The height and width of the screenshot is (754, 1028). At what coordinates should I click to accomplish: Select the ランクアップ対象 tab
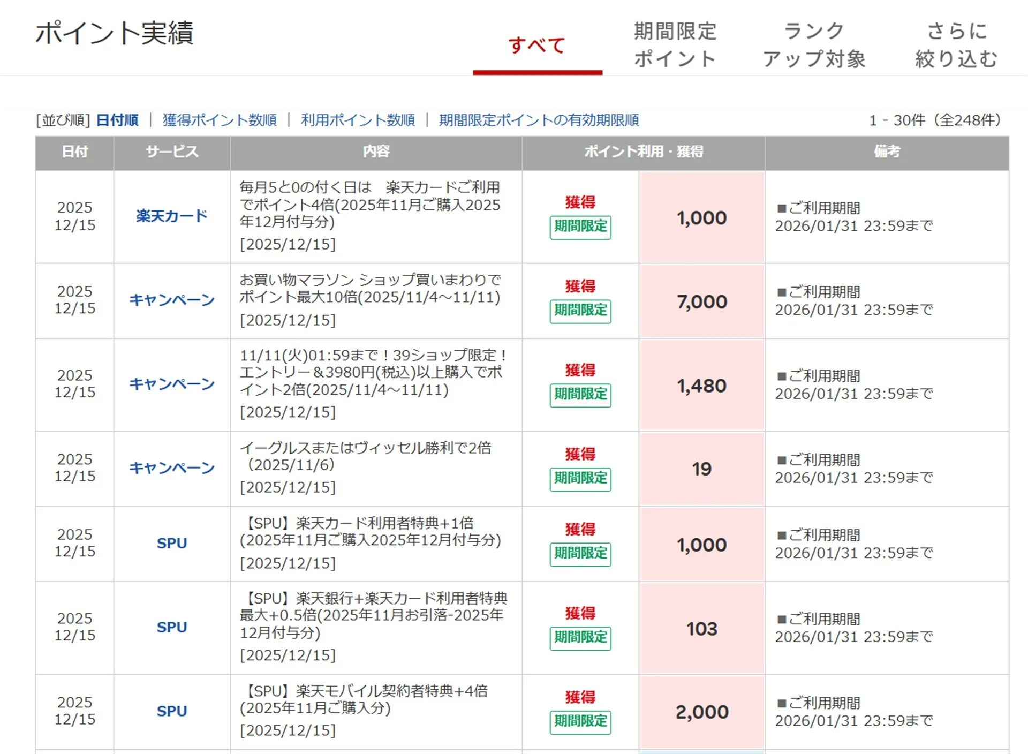(814, 45)
